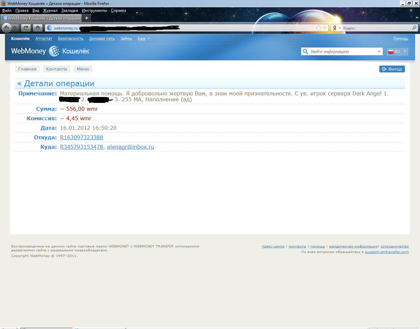The height and width of the screenshot is (329, 420).
Task: Open the Правка menu
Action: pos(22,10)
